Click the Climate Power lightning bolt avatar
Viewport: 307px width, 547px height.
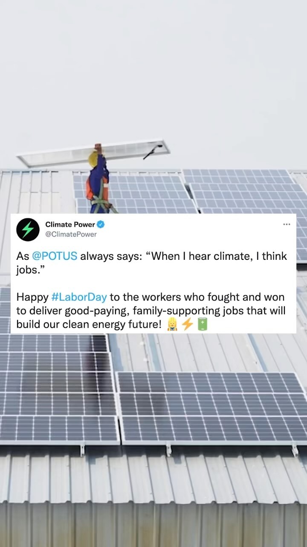[28, 229]
